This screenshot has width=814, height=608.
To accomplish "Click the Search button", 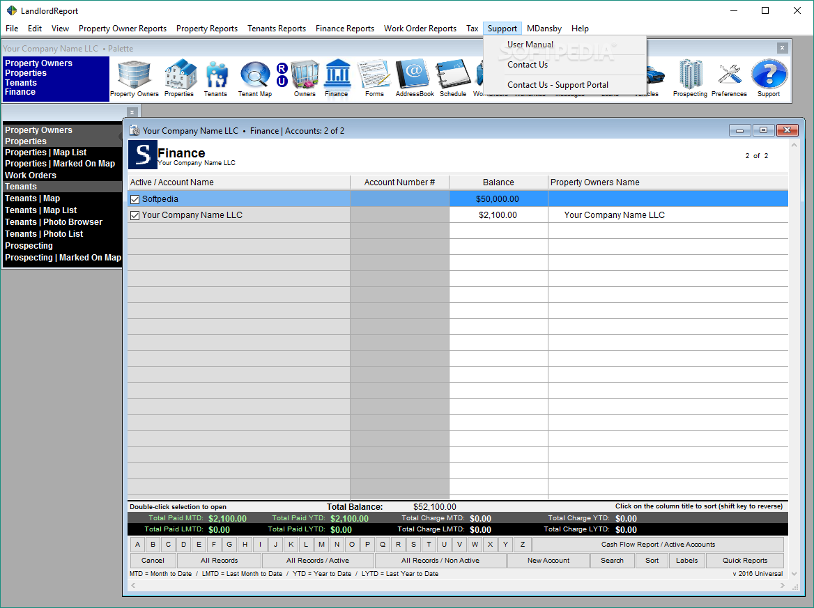I will [612, 560].
